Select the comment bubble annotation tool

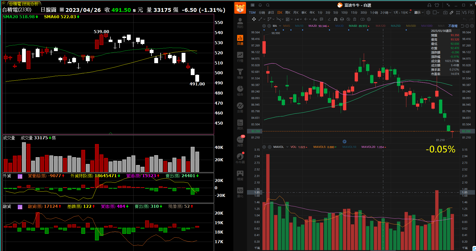[x=321, y=19]
